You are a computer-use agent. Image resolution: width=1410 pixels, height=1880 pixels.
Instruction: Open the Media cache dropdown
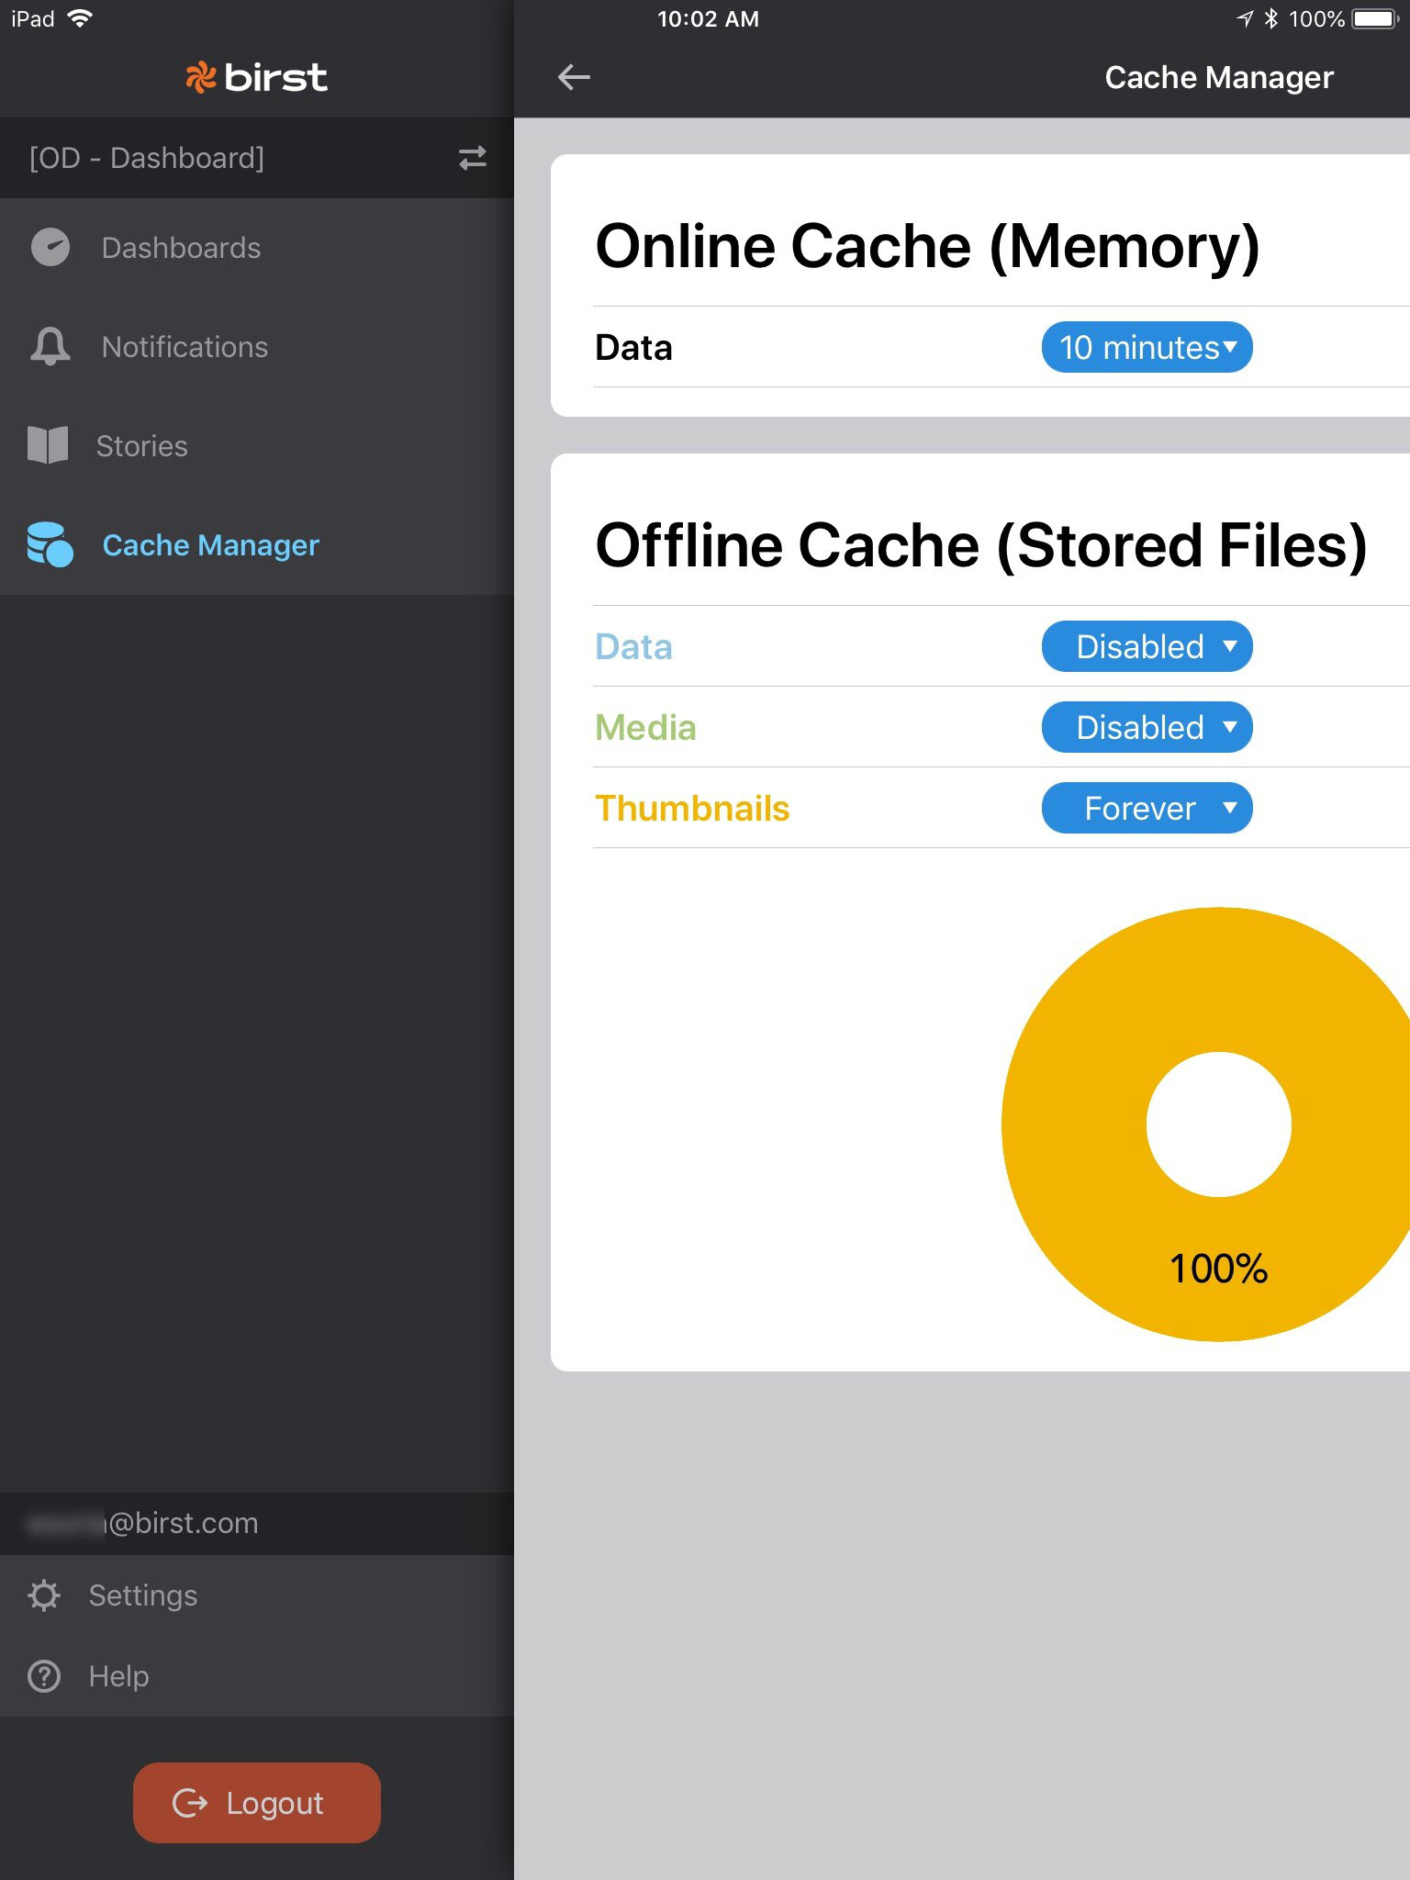pyautogui.click(x=1147, y=728)
